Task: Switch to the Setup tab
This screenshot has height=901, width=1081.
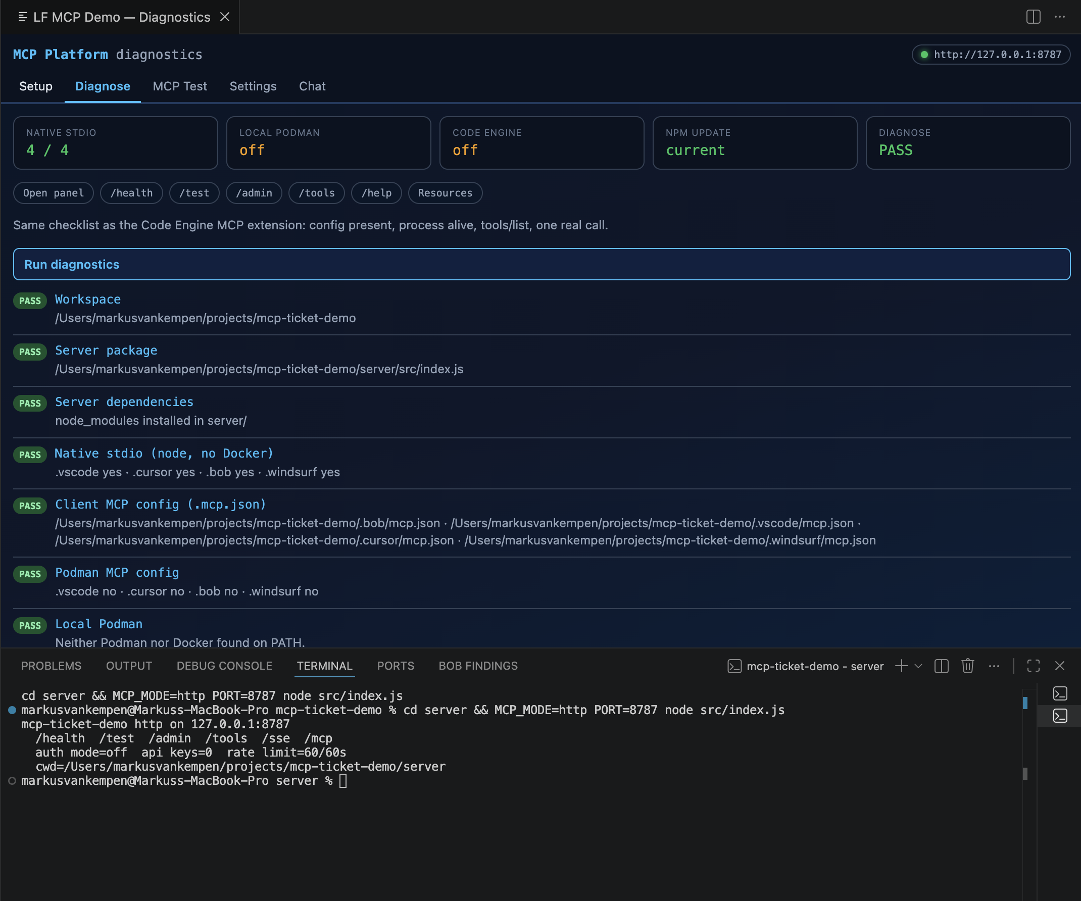Action: [x=35, y=86]
